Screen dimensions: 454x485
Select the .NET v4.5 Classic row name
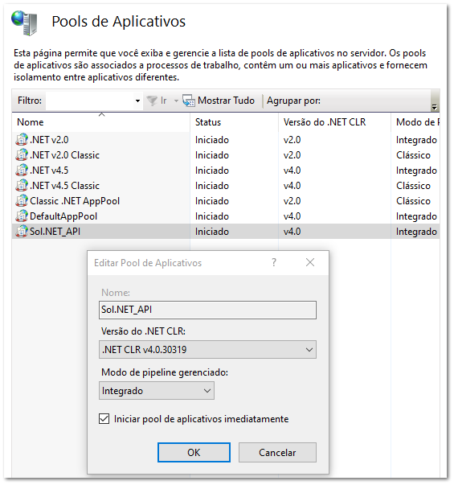point(64,186)
